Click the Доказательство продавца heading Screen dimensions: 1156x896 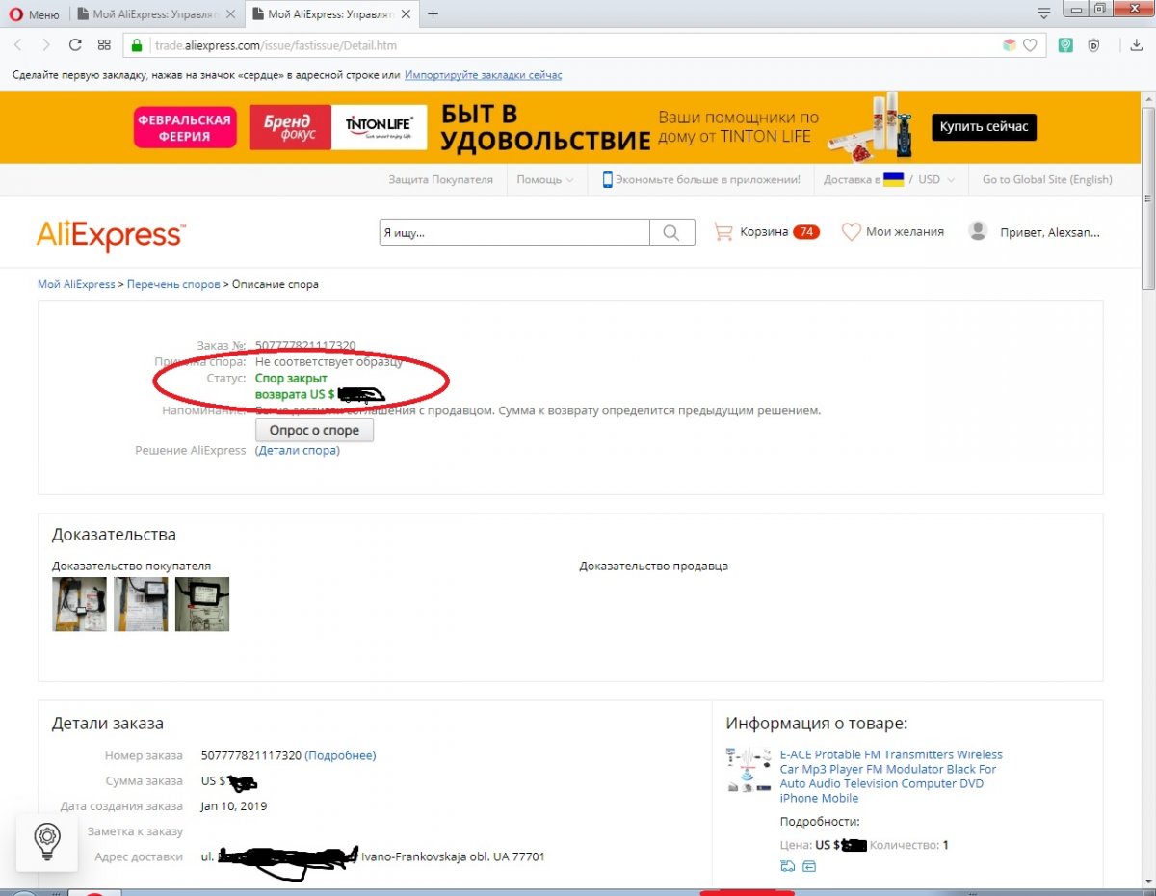pyautogui.click(x=653, y=566)
